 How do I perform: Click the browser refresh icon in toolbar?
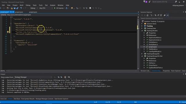67,8
